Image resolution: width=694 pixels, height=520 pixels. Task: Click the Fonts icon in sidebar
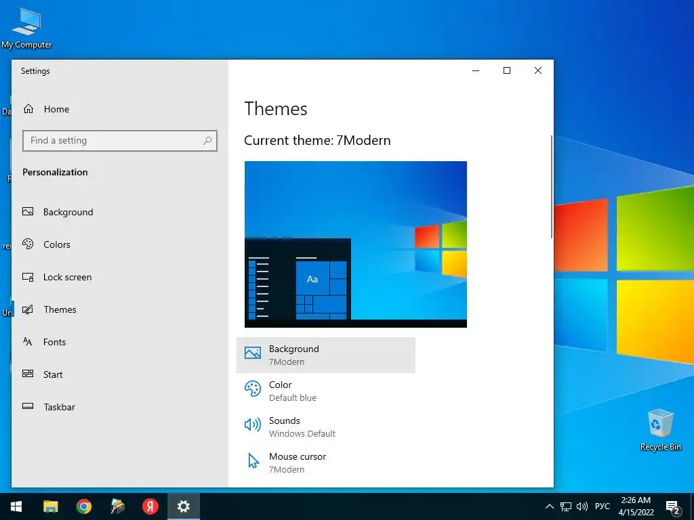[x=27, y=341]
